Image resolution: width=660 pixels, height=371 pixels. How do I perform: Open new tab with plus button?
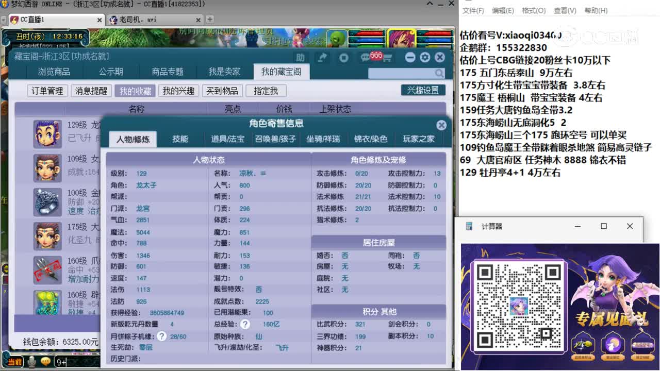coord(210,20)
